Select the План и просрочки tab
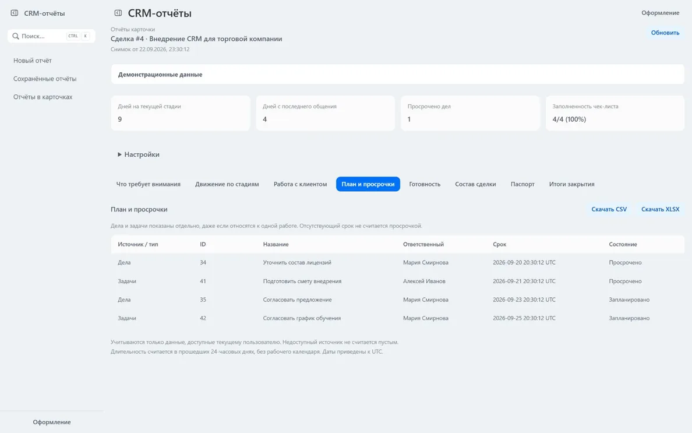Image resolution: width=692 pixels, height=433 pixels. point(368,184)
